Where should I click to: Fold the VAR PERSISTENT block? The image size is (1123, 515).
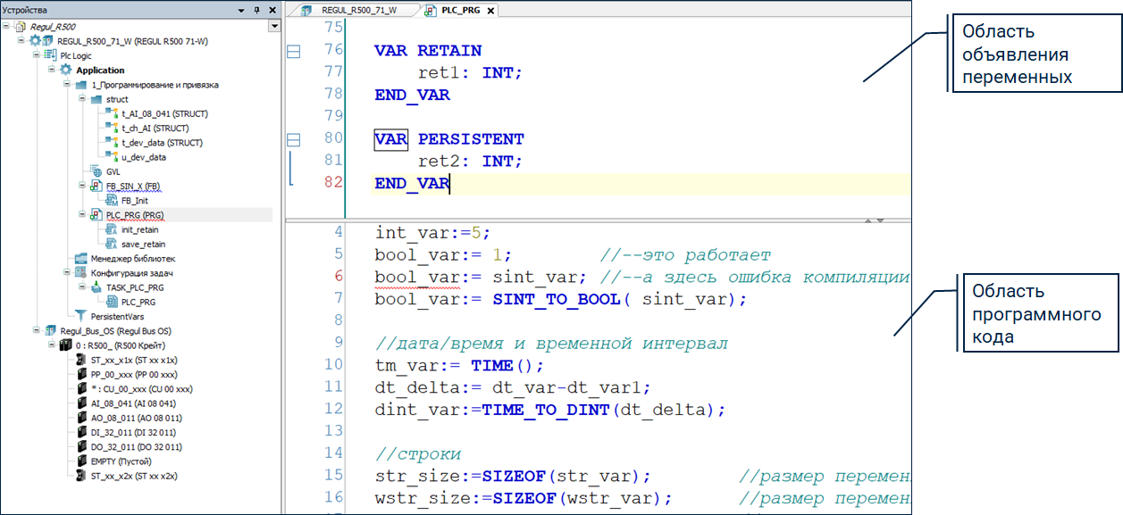[293, 139]
